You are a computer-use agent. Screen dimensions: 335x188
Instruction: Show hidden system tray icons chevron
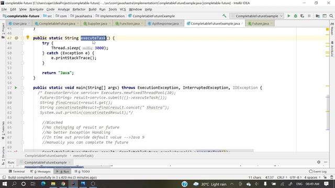coord(232,184)
